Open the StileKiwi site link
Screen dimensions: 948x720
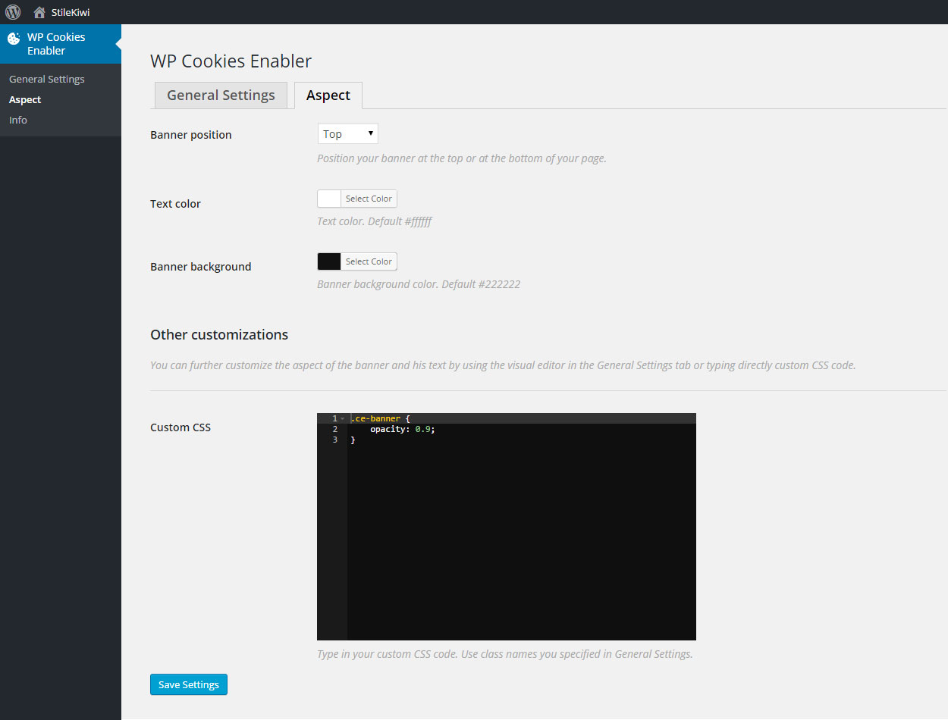pyautogui.click(x=70, y=12)
